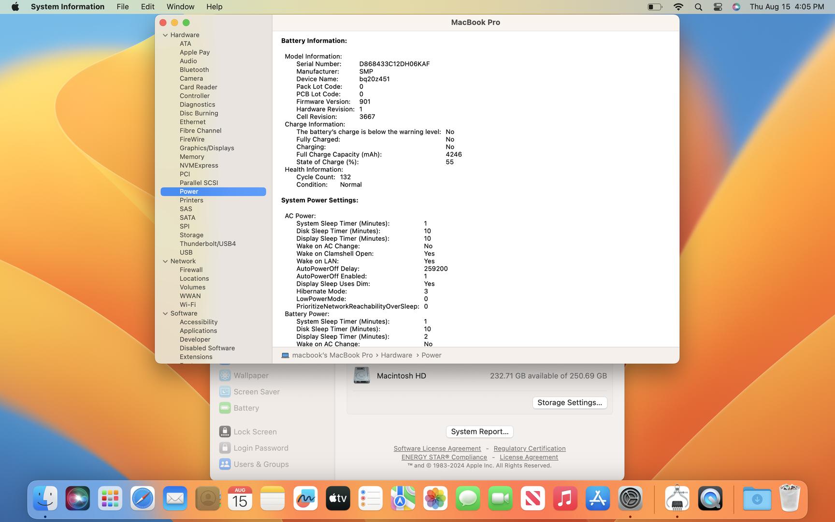
Task: Open the Software License Agreement link
Action: 437,449
